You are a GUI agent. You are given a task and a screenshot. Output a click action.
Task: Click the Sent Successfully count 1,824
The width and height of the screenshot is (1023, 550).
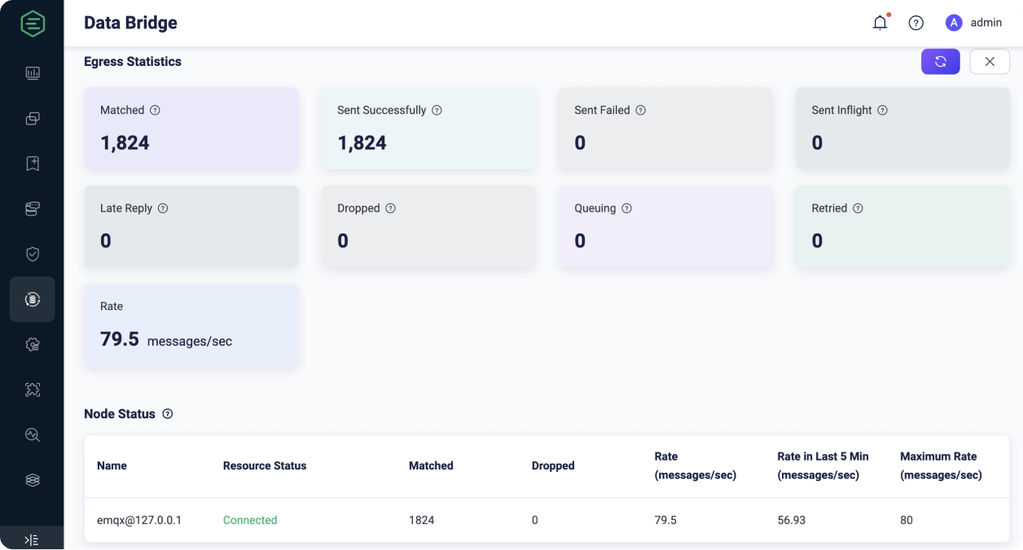tap(362, 143)
